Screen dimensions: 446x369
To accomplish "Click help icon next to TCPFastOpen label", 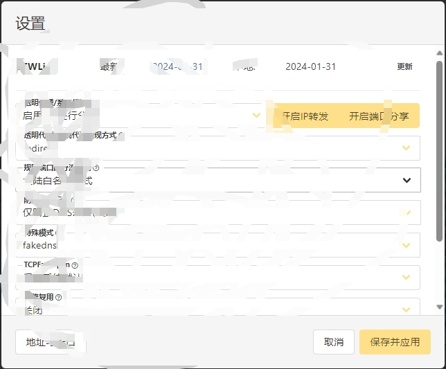I will 74,265.
